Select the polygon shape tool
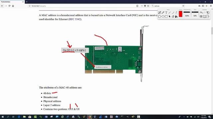213x119 pixels. pyautogui.click(x=160, y=17)
